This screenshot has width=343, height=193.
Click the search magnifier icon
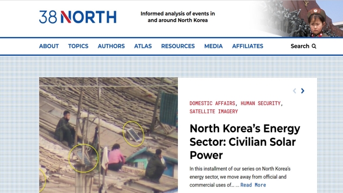tap(314, 46)
